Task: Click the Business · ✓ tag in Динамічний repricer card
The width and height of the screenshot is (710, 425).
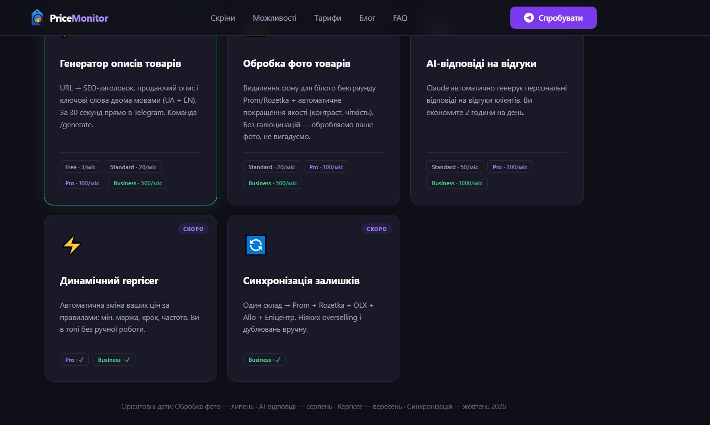Action: [x=114, y=360]
